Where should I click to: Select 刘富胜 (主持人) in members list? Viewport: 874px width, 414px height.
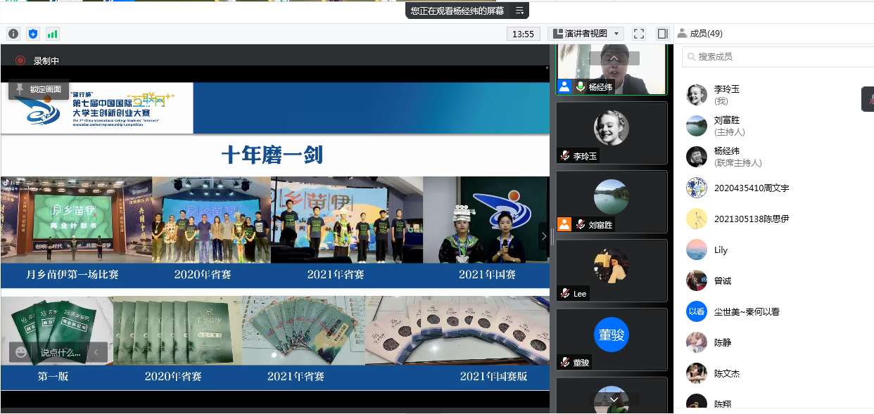pos(774,126)
